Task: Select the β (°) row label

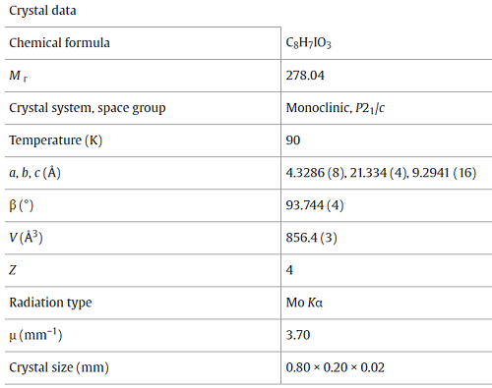Action: tap(22, 205)
